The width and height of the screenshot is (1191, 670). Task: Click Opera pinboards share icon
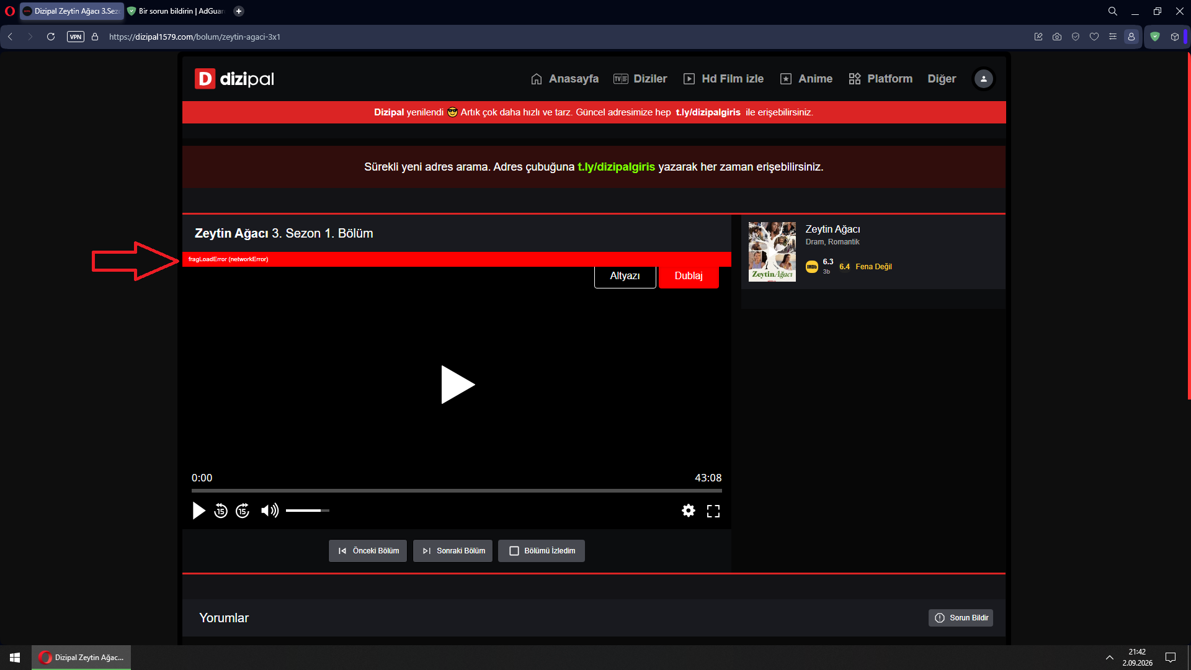coord(1038,37)
